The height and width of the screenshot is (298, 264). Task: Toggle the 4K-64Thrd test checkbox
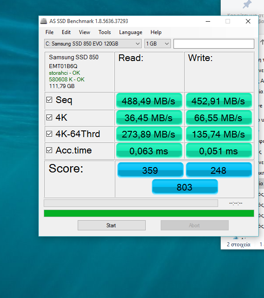coord(49,134)
